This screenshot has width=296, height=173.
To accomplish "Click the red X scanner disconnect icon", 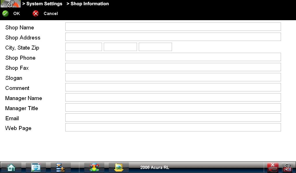I will pos(273,167).
